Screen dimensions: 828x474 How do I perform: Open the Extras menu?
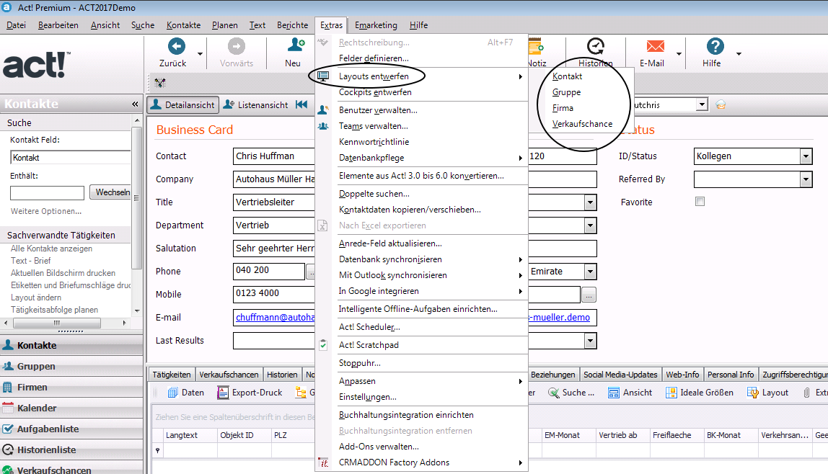pyautogui.click(x=332, y=24)
